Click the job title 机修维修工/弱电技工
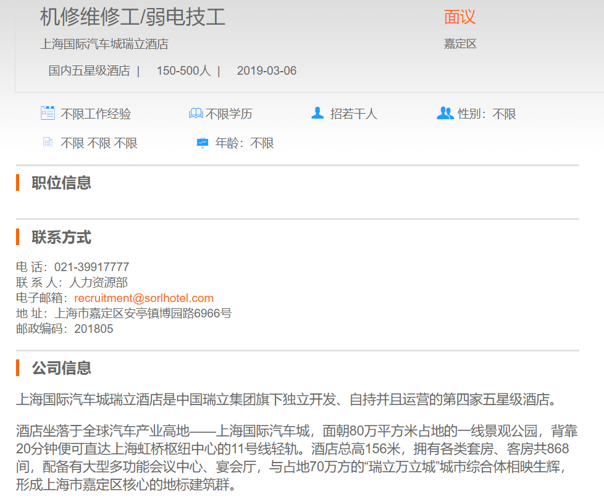Image resolution: width=604 pixels, height=499 pixels. tap(133, 17)
